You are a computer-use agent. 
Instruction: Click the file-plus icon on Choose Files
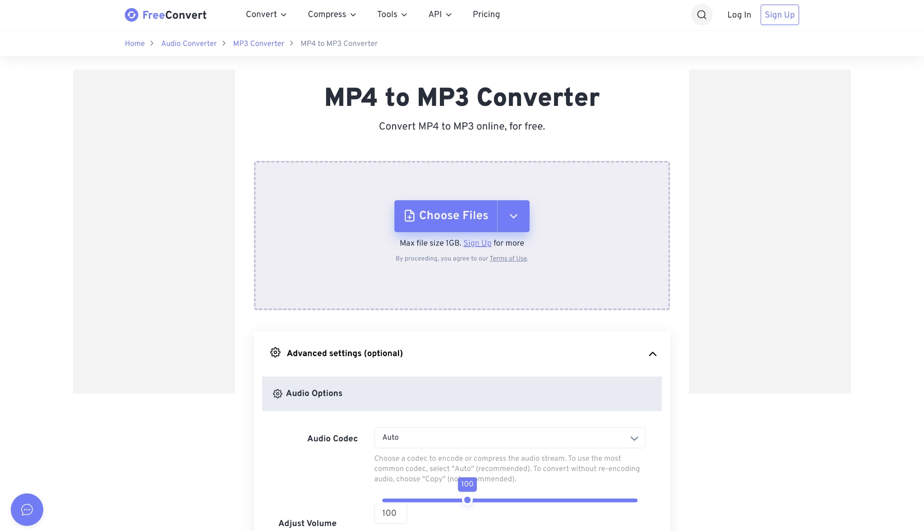click(x=409, y=216)
